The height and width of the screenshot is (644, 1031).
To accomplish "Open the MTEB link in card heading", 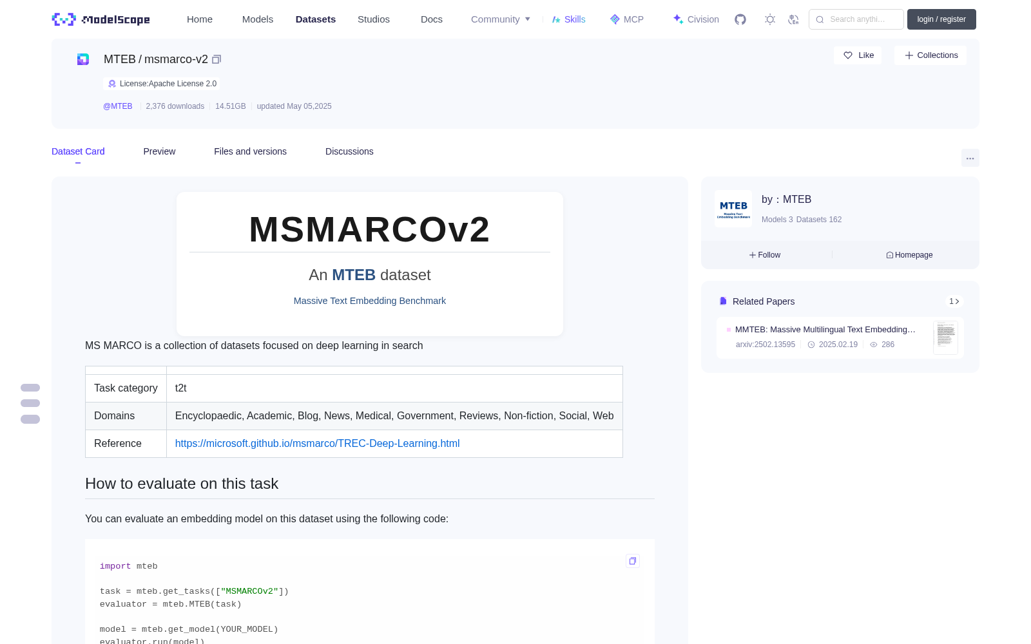I will coord(354,275).
